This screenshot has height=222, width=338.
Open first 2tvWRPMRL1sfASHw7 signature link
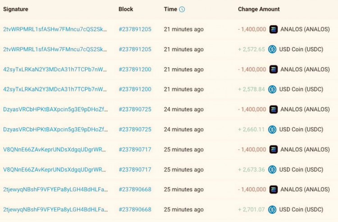coord(55,29)
